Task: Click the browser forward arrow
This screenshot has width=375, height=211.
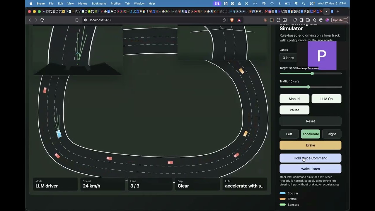Action: click(36, 20)
